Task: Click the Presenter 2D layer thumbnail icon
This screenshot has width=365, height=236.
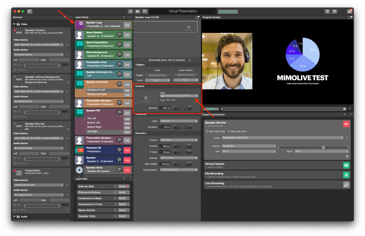Action: (79, 150)
